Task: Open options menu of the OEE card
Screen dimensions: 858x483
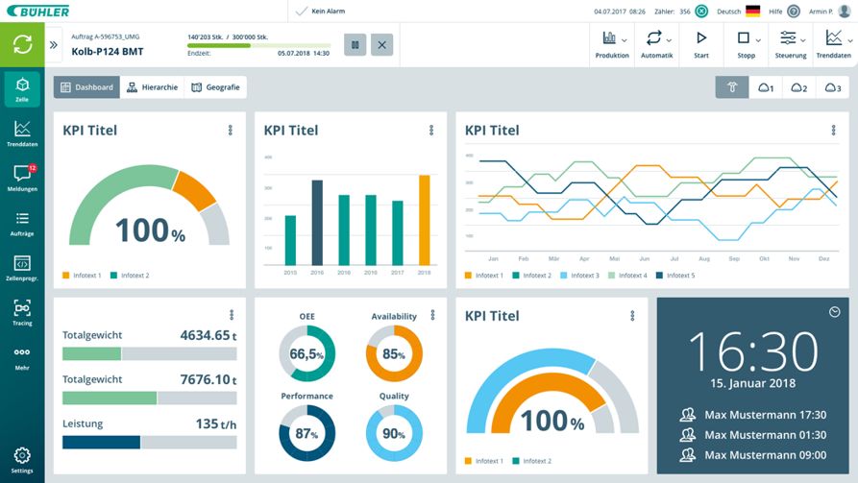Action: [431, 315]
